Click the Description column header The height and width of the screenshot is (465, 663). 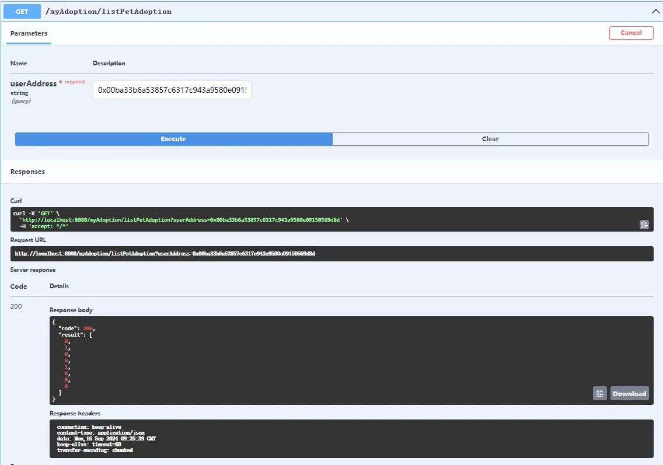click(109, 63)
